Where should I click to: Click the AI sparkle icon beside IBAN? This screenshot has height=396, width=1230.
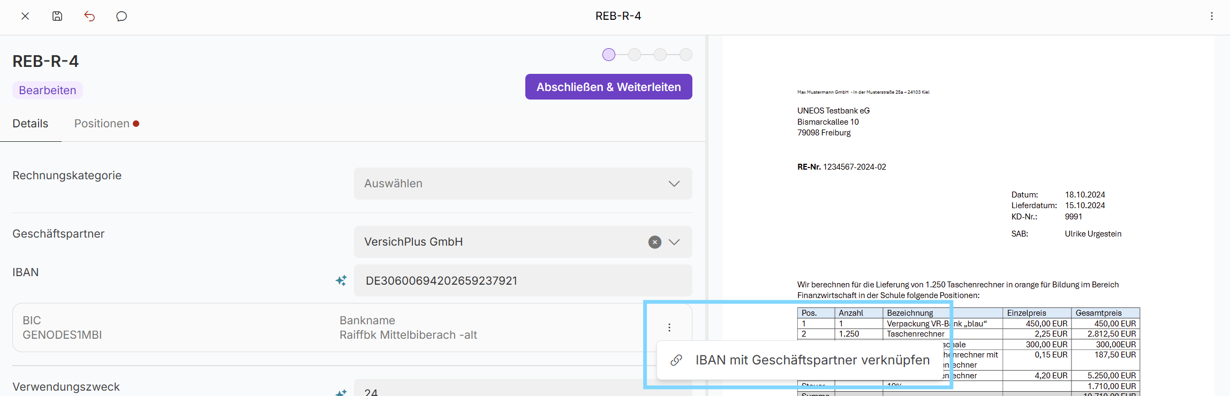click(341, 280)
